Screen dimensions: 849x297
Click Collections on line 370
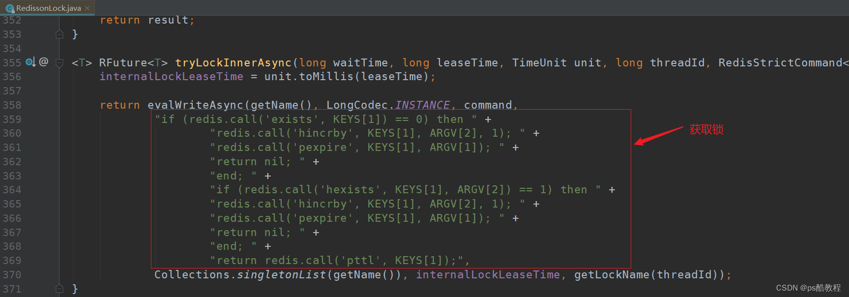point(192,275)
